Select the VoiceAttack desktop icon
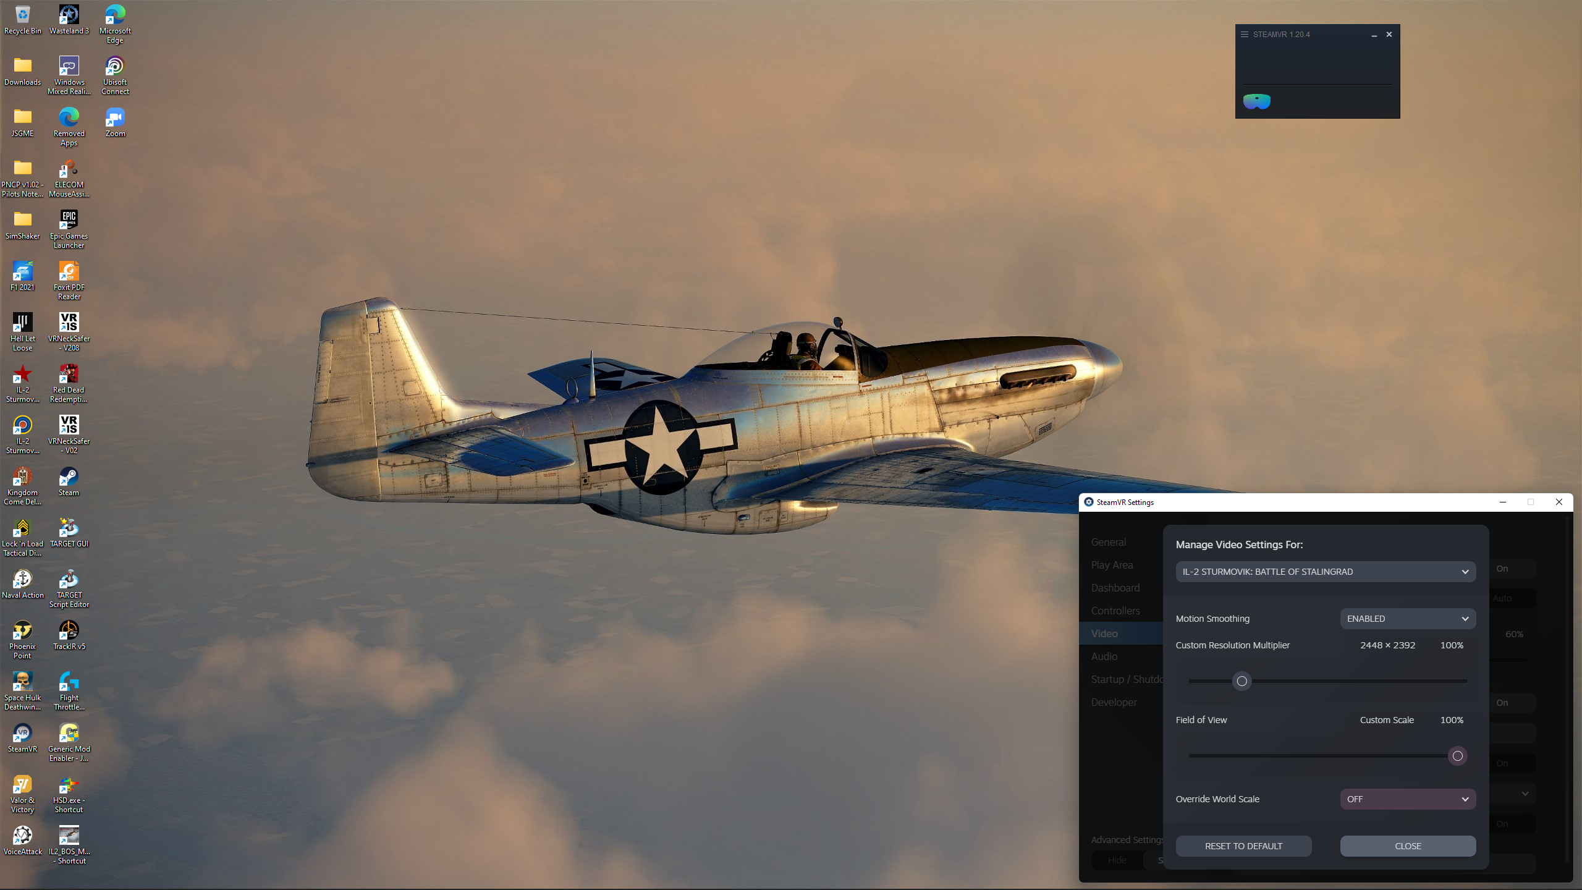 [23, 841]
